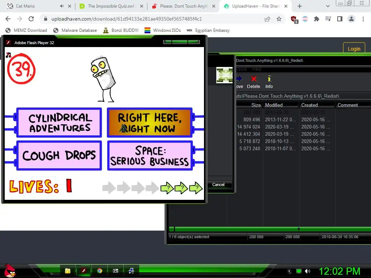Open the media controls icon
Screen dimensions: 371x278
pos(328,19)
